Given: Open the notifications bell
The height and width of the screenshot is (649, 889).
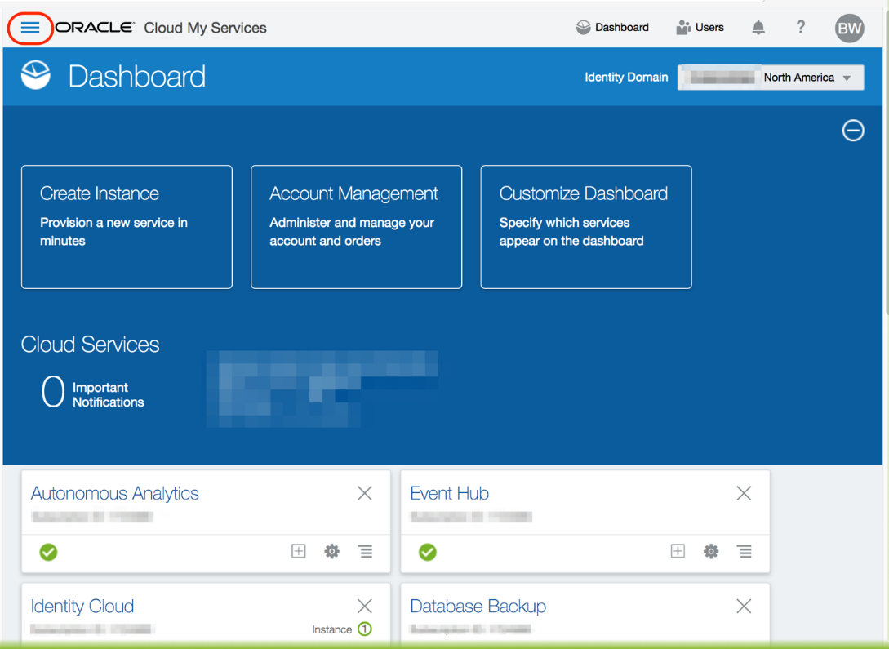Looking at the screenshot, I should (758, 27).
